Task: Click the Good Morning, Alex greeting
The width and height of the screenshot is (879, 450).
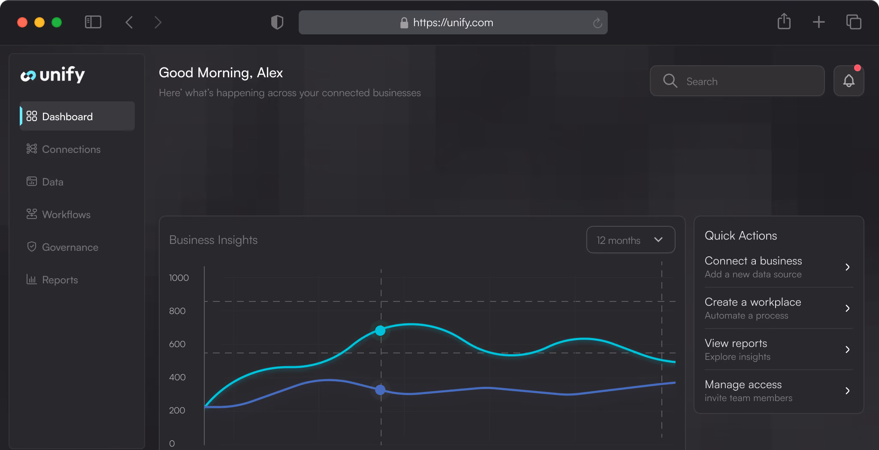Action: (x=221, y=73)
